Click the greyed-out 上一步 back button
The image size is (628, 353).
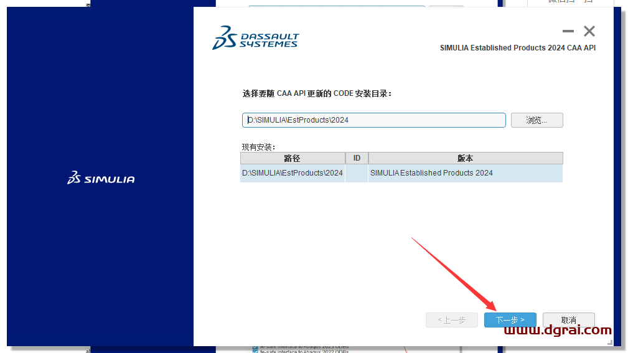pyautogui.click(x=451, y=320)
